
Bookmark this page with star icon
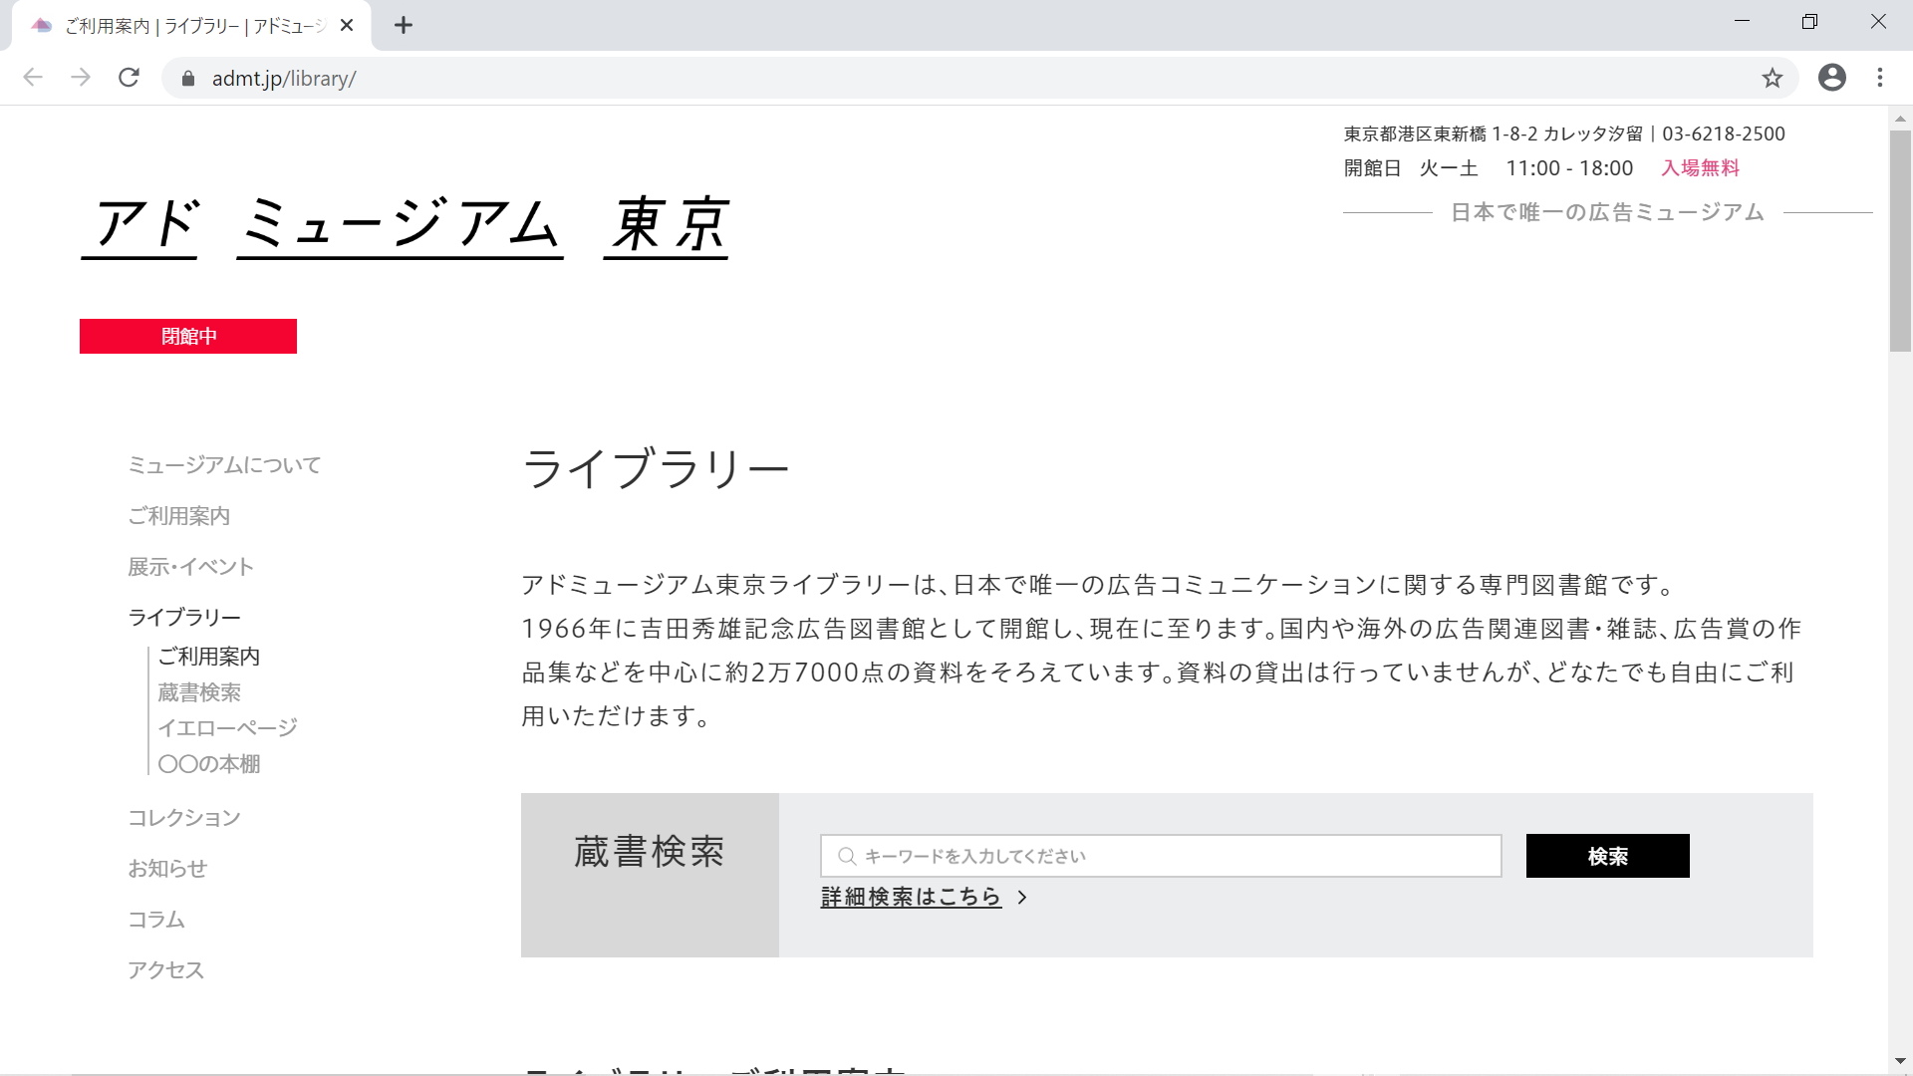click(x=1772, y=78)
